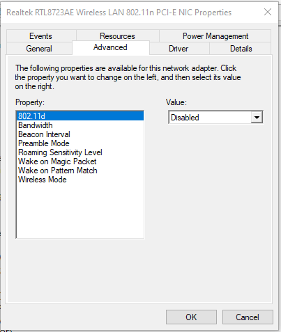
Task: Click the Cancel button
Action: pos(248,317)
